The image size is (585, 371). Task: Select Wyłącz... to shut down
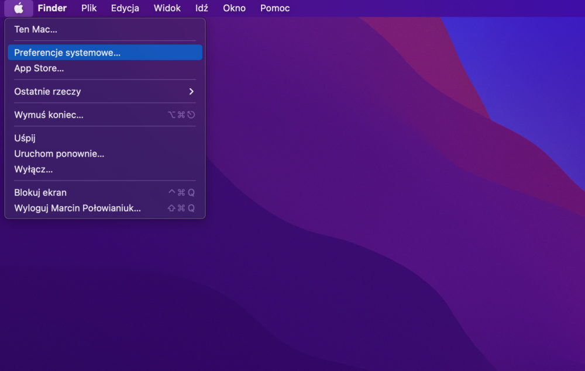[105, 169]
